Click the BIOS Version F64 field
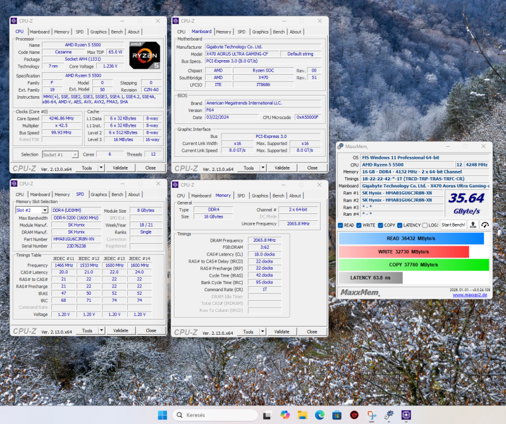Screen dimensions: 506x424 [263, 110]
